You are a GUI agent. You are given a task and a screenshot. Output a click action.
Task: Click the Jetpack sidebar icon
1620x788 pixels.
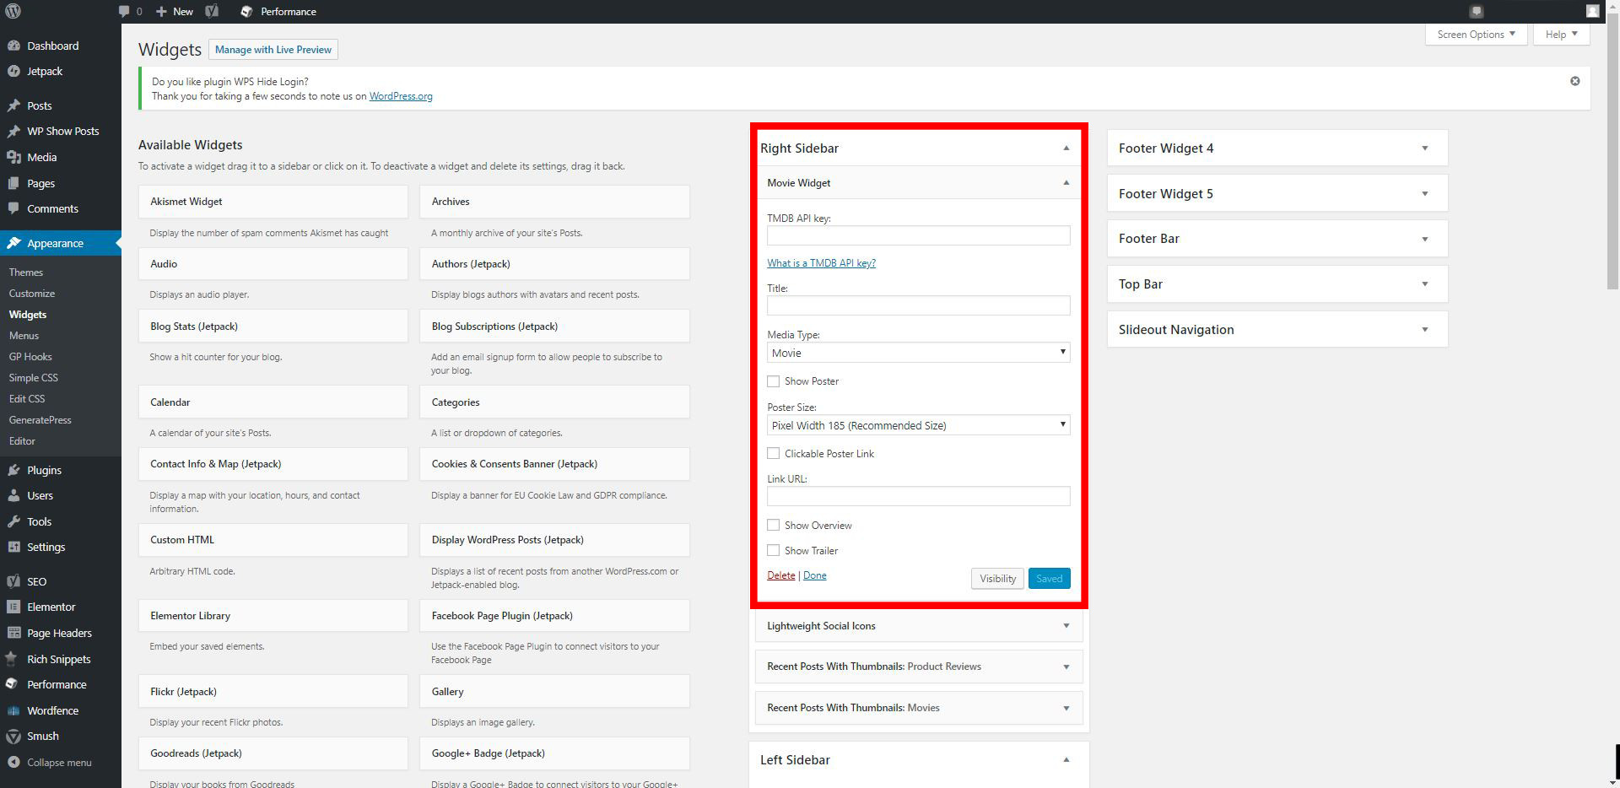click(13, 72)
